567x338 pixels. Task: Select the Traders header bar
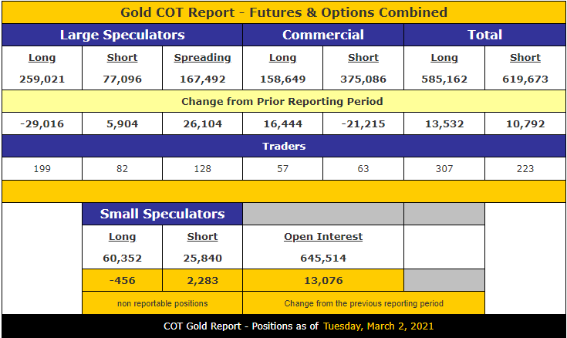[x=283, y=146]
